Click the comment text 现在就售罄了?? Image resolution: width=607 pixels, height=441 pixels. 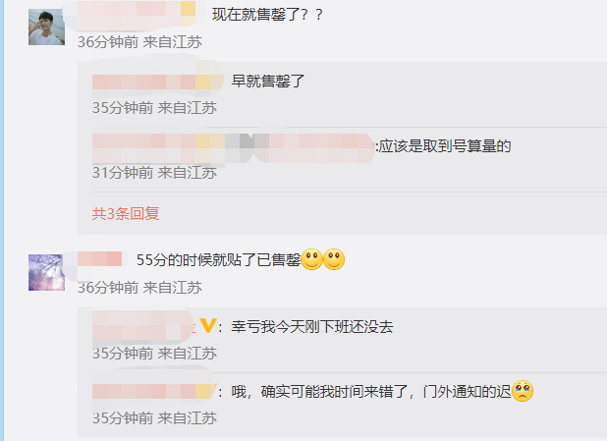pyautogui.click(x=267, y=15)
